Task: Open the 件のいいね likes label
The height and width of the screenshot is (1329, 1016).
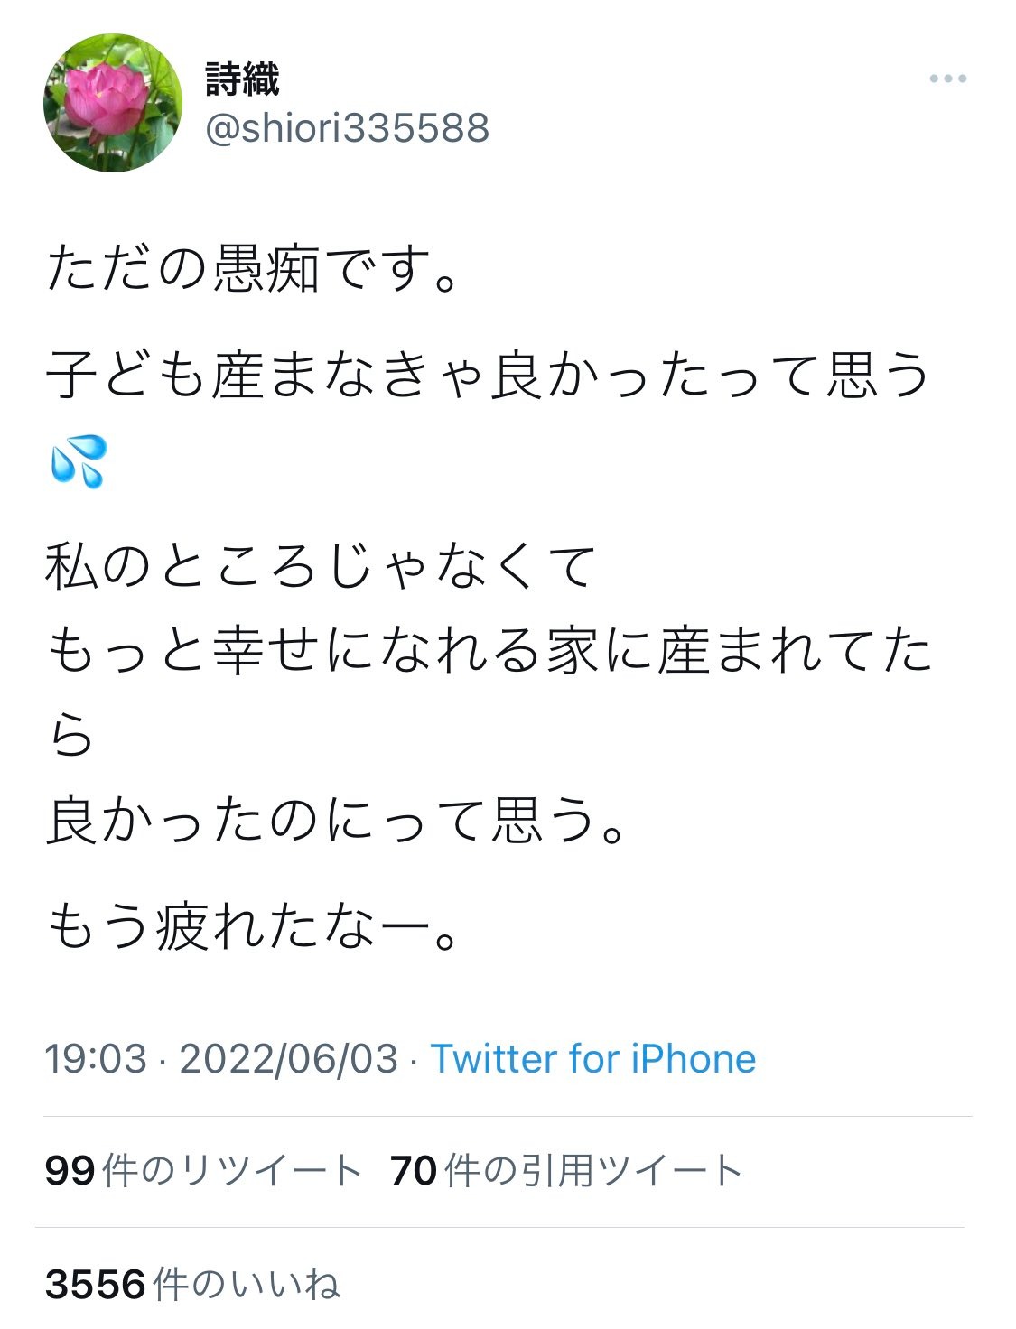Action: coord(247,1283)
